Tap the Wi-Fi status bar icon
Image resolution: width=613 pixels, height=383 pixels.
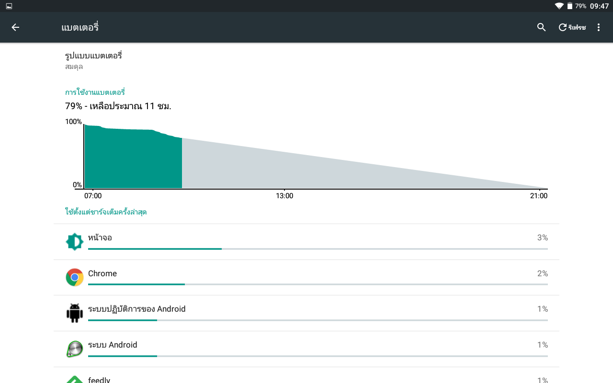[x=559, y=6]
